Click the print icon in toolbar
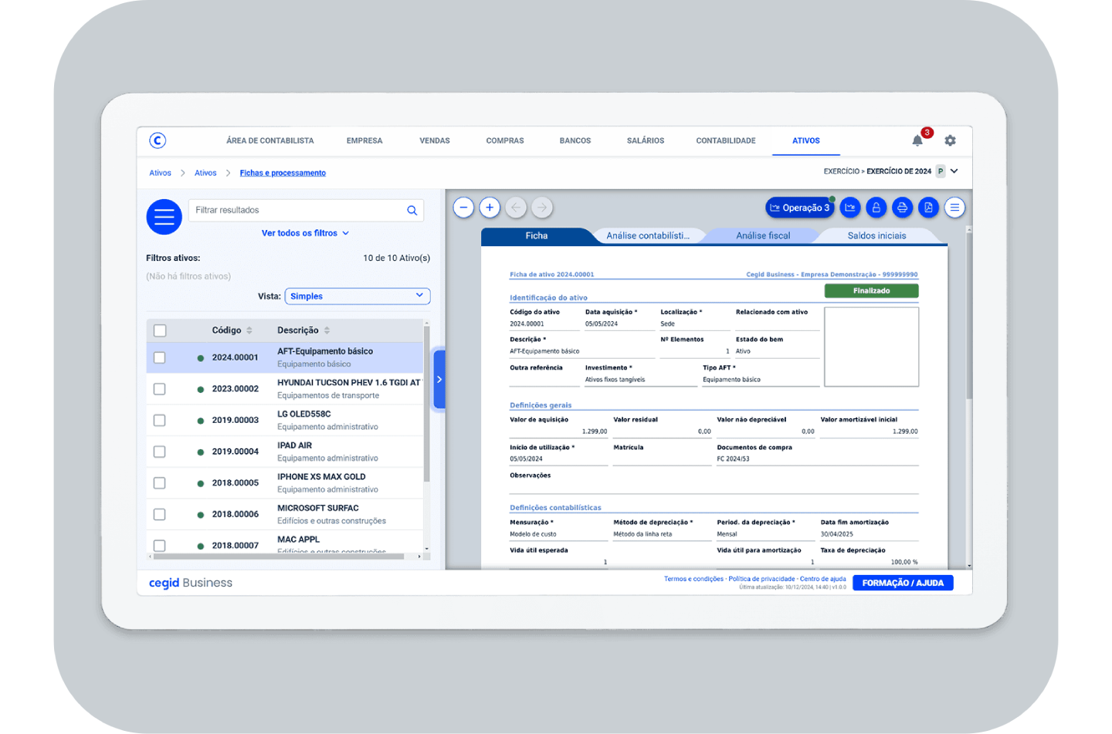The width and height of the screenshot is (1112, 734). pyautogui.click(x=902, y=208)
